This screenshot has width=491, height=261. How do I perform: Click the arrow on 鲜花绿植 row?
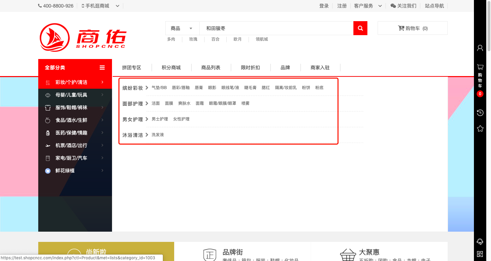tap(102, 171)
